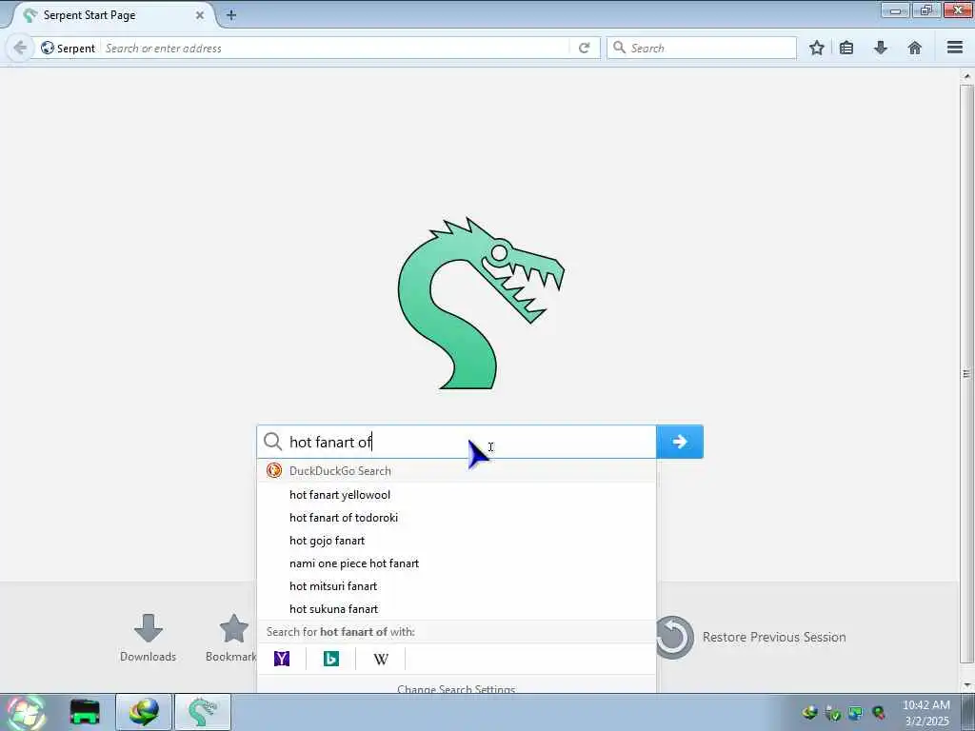The height and width of the screenshot is (731, 975).
Task: Open the downloads arrow in toolbar
Action: 881,48
